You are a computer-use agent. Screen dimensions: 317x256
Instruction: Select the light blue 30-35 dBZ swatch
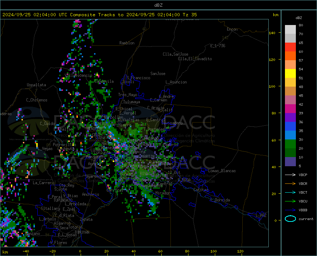tap(290, 135)
